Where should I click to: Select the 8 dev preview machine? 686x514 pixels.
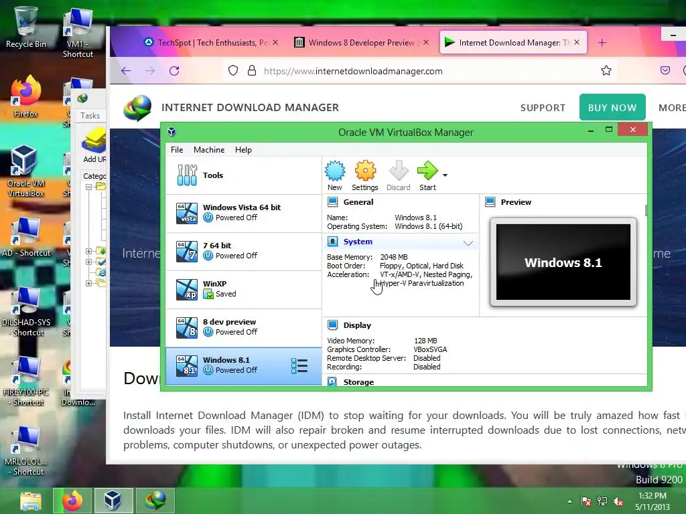[x=243, y=327]
